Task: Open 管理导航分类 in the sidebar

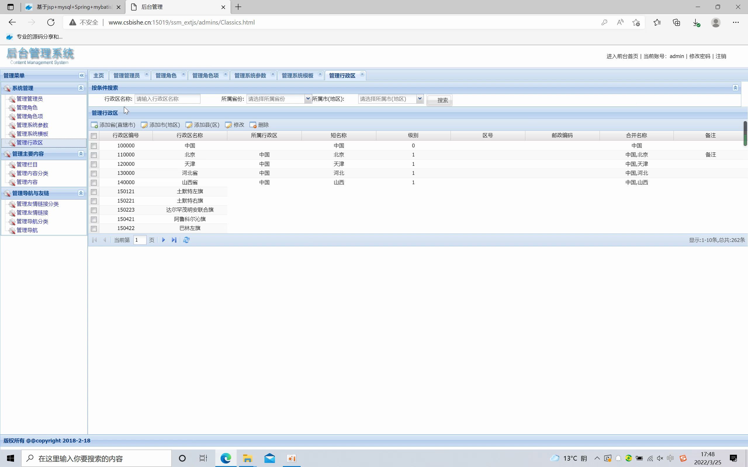Action: 32,222
